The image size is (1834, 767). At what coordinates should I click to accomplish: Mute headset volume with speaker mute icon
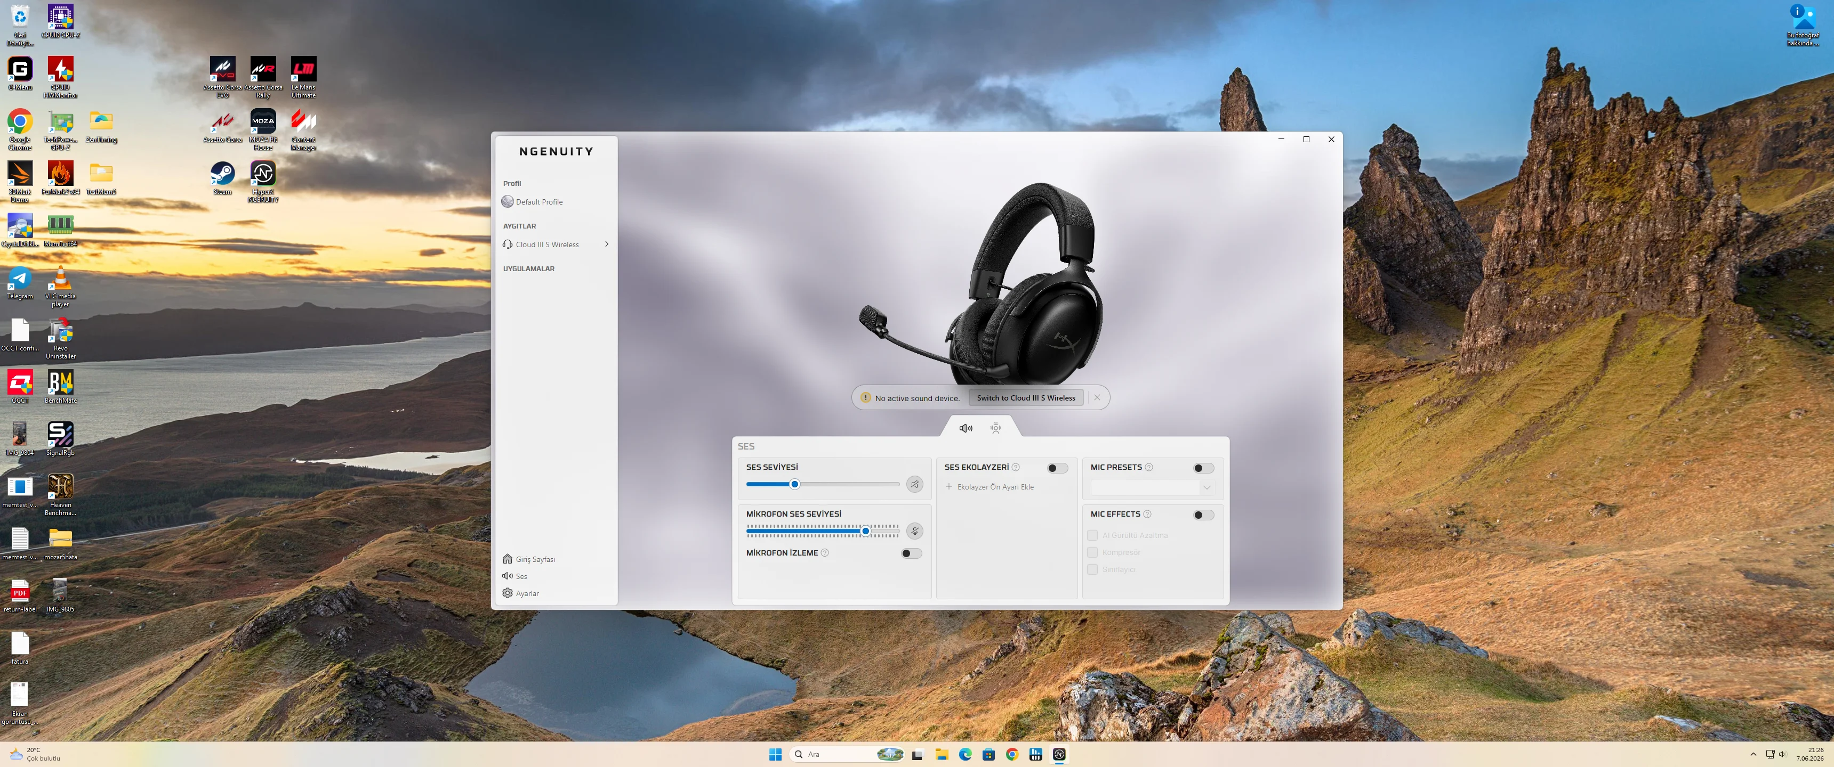pyautogui.click(x=915, y=485)
